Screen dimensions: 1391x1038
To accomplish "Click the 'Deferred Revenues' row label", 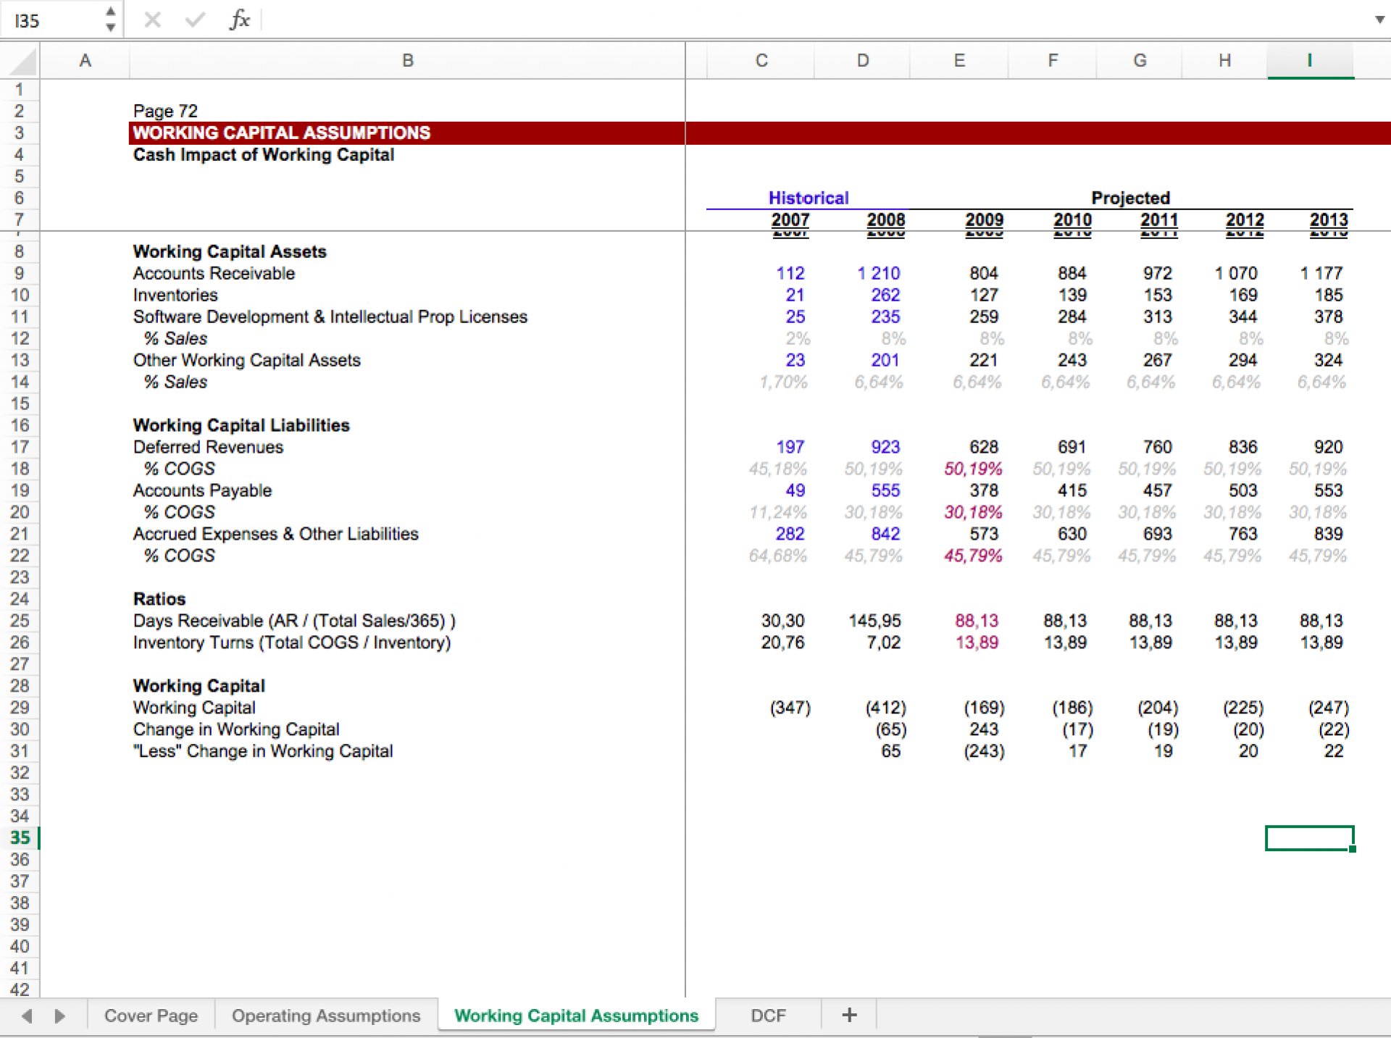I will point(208,447).
